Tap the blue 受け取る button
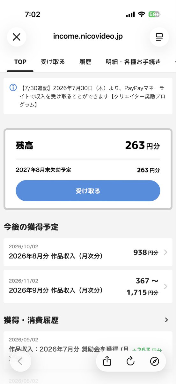176x384 pixels. [x=88, y=191]
